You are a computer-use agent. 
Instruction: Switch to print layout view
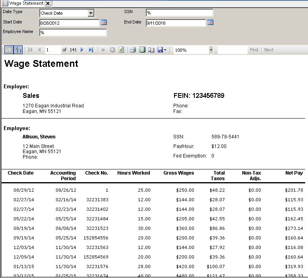(142, 50)
